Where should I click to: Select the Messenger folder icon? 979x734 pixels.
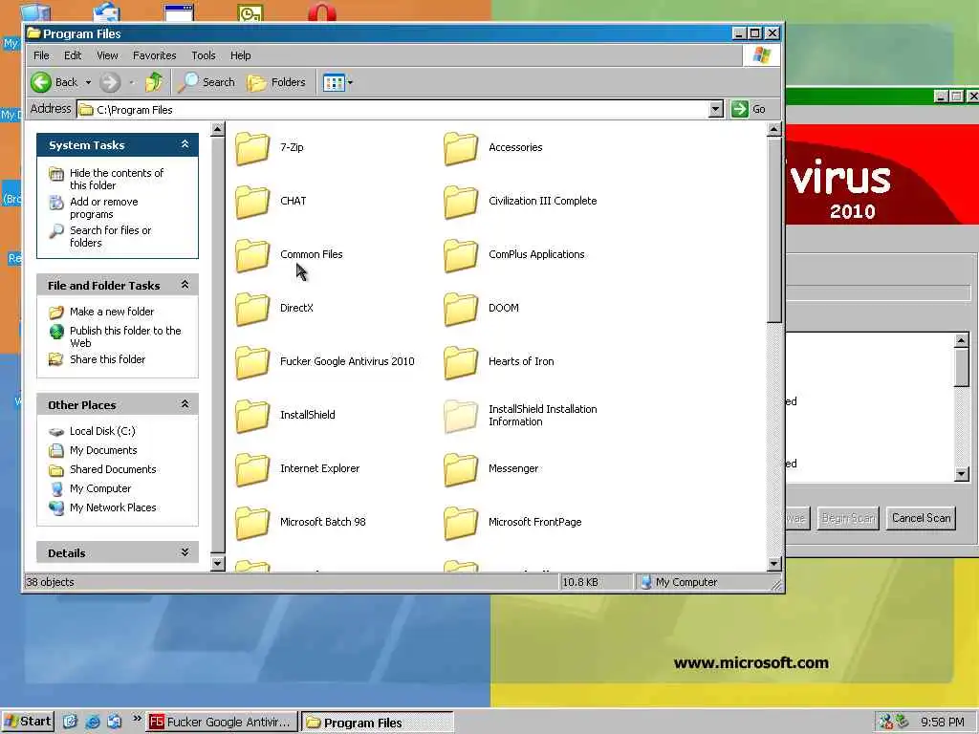click(x=461, y=469)
